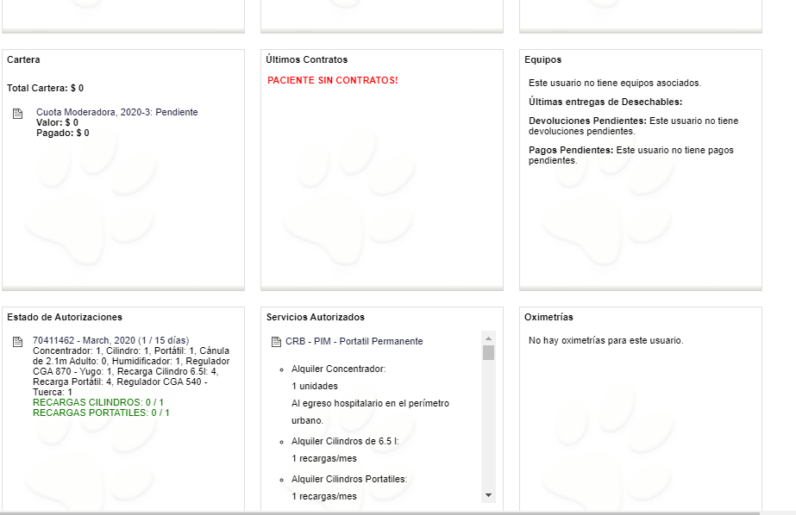796x515 pixels.
Task: Click the Servicios Autorizados panel title
Action: click(x=316, y=317)
